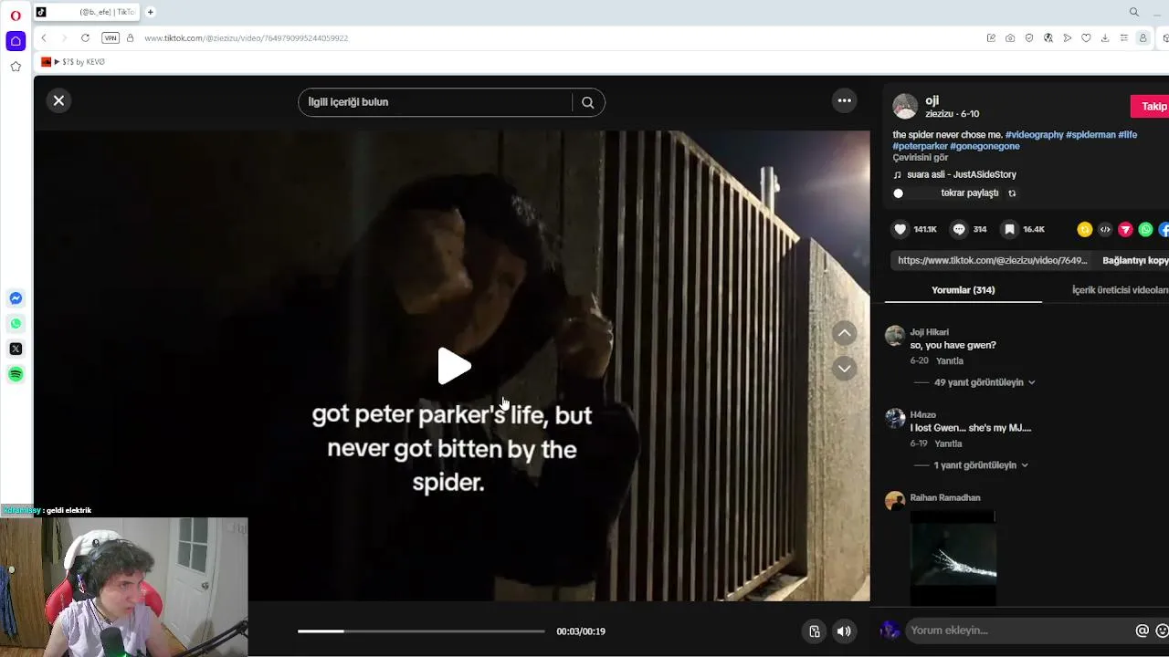Play the paused video
The image size is (1169, 657).
tap(453, 366)
